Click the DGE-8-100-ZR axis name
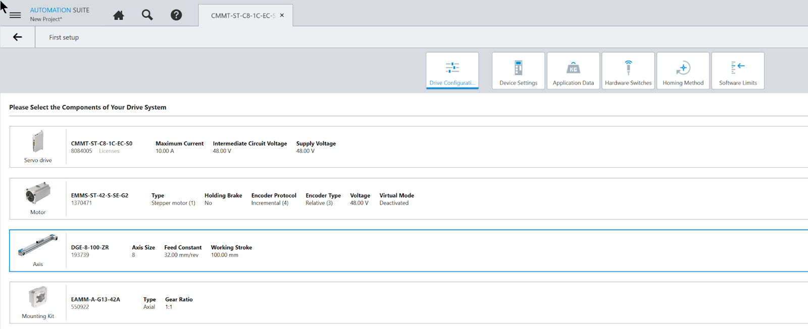The width and height of the screenshot is (808, 329). tap(90, 247)
